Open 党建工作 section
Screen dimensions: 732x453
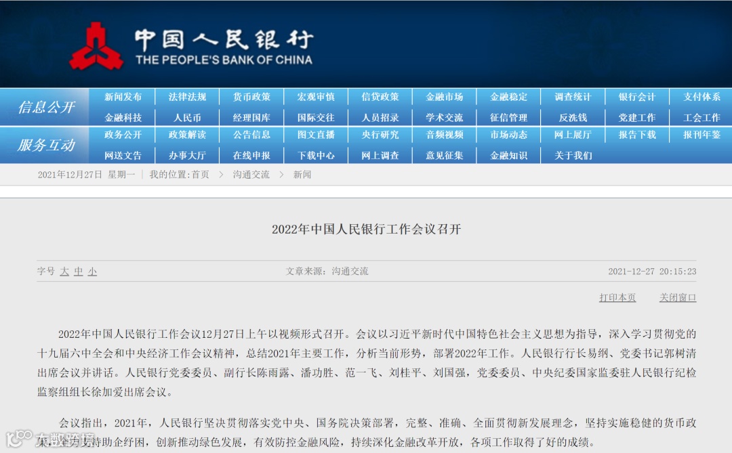click(x=637, y=118)
